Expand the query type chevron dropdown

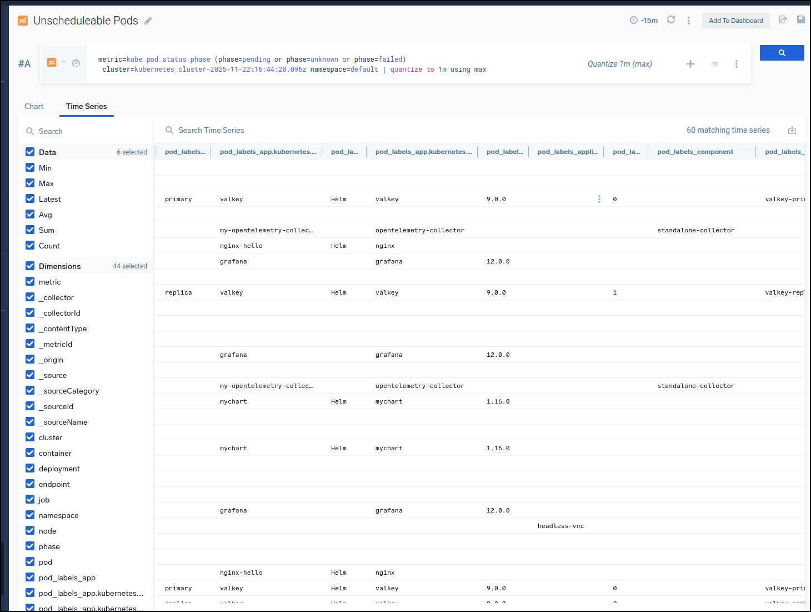tap(64, 62)
